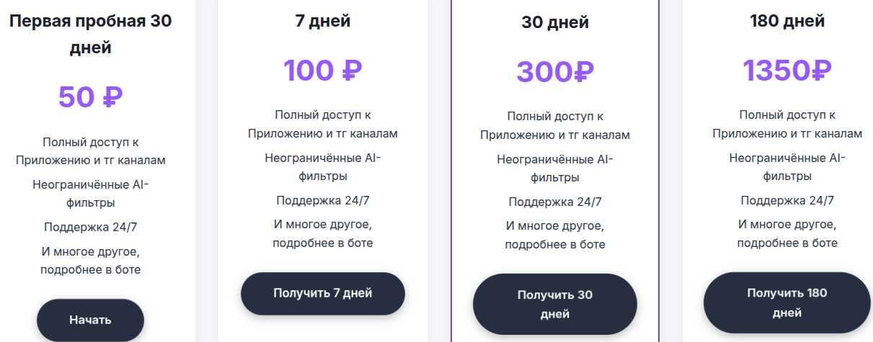Select the 100 ₽ price label
The image size is (873, 342).
click(x=322, y=71)
